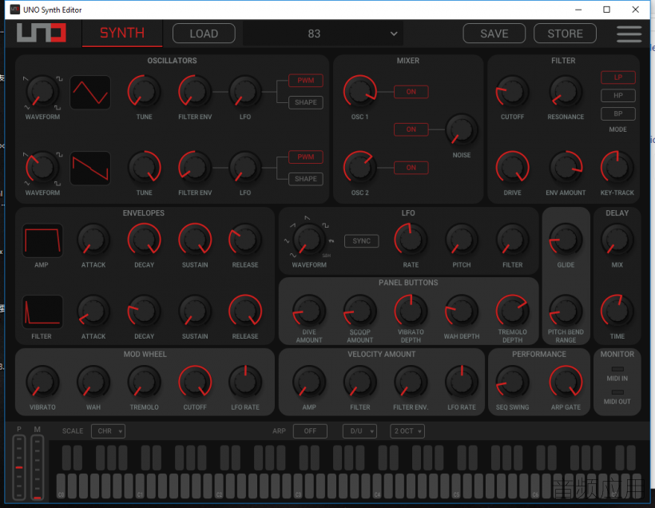Toggle the NOISE ON switch
The height and width of the screenshot is (508, 655).
(x=411, y=129)
